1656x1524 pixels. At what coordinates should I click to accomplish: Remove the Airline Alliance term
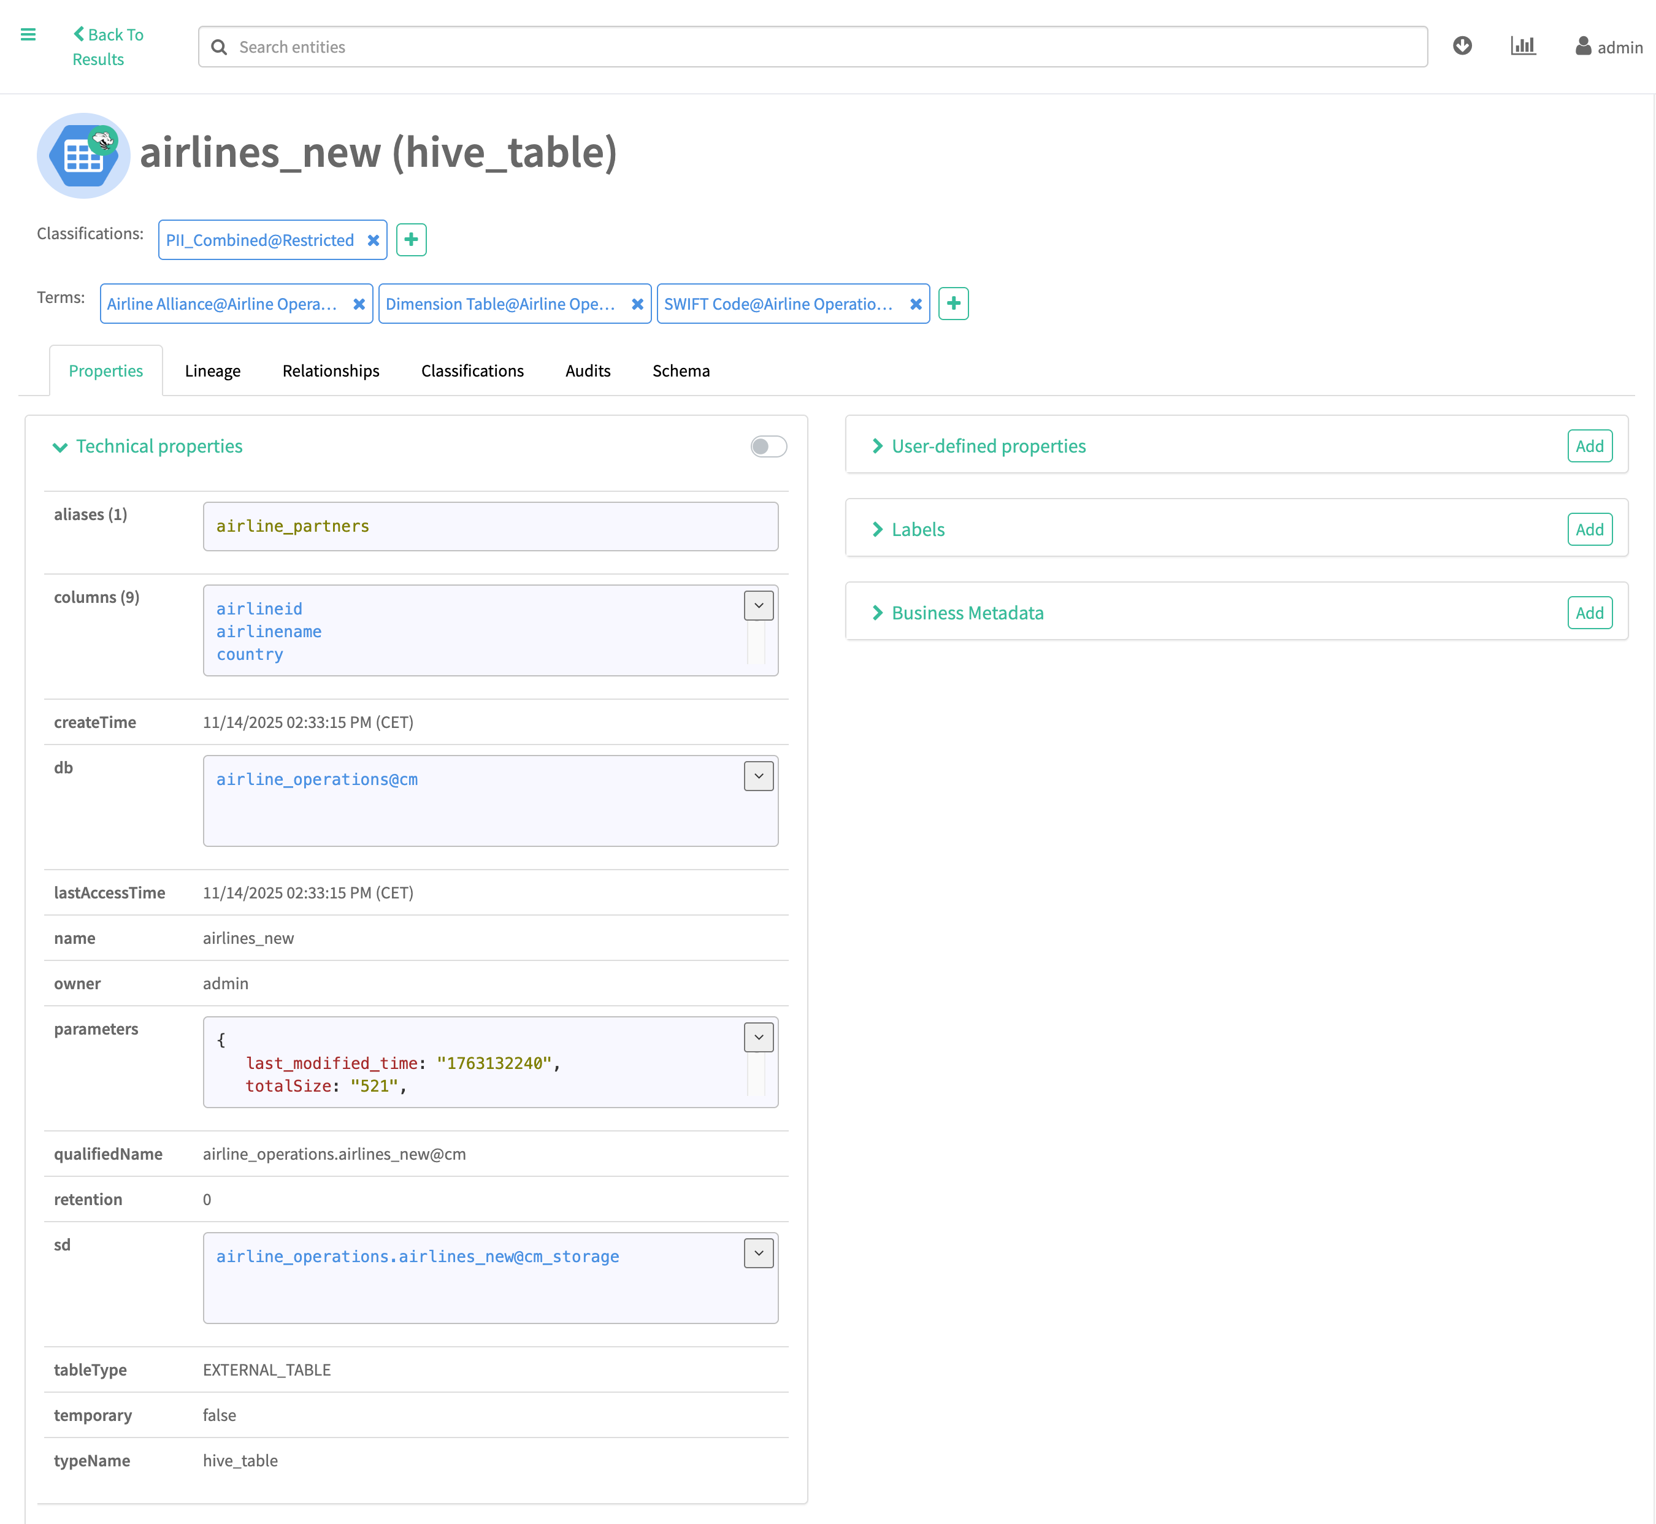[359, 304]
